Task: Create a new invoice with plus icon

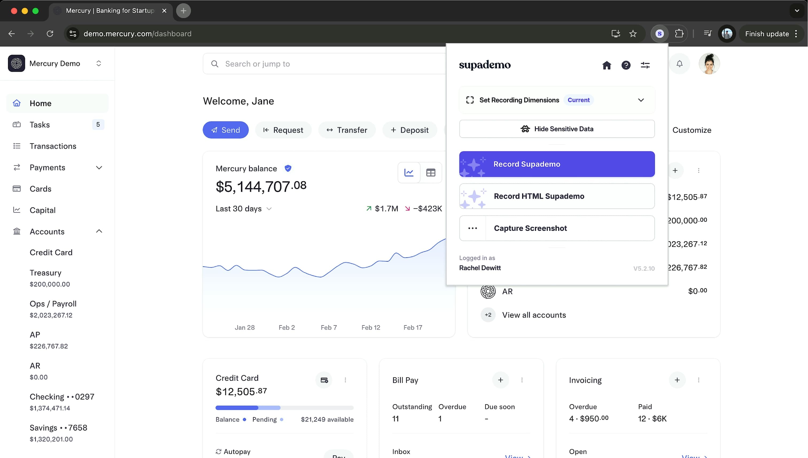Action: tap(677, 380)
